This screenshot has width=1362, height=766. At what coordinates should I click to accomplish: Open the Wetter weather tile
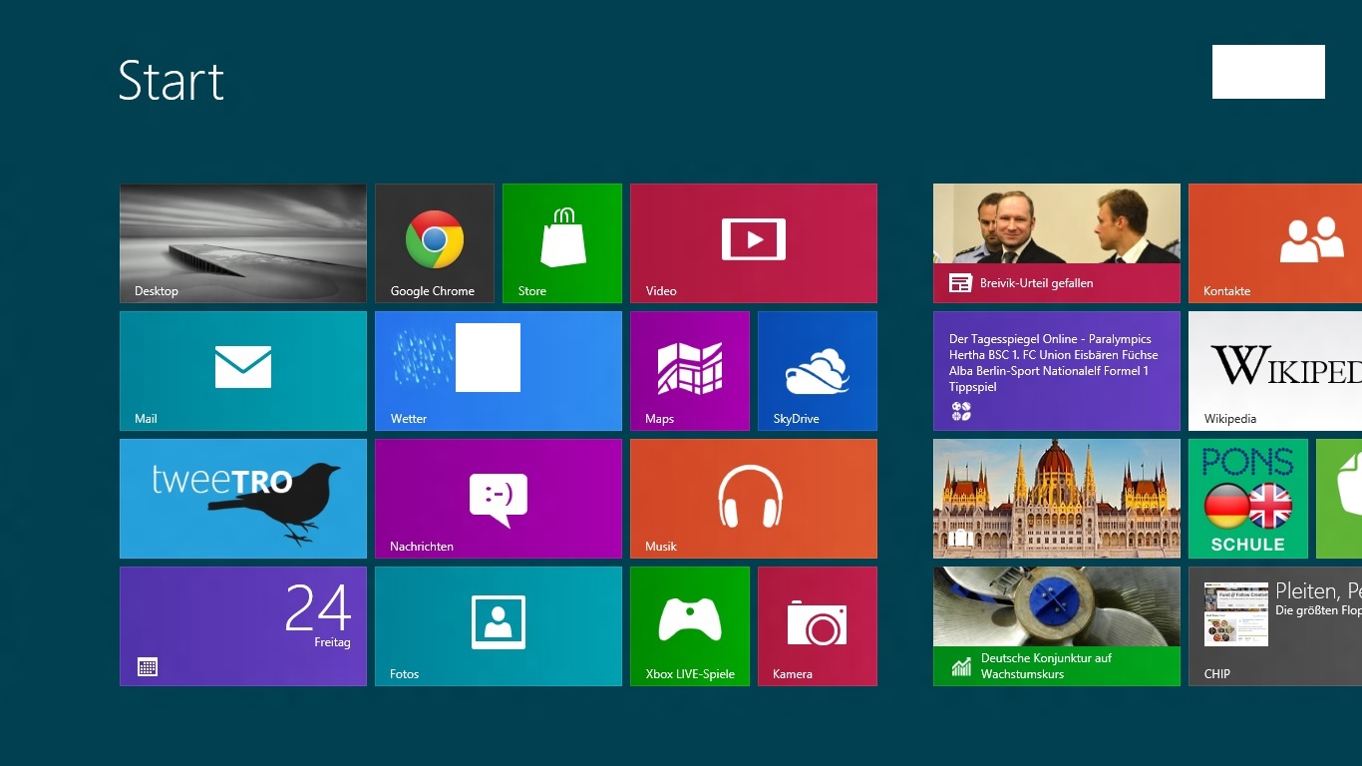499,371
